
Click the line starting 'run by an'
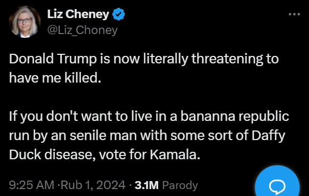coord(147,136)
